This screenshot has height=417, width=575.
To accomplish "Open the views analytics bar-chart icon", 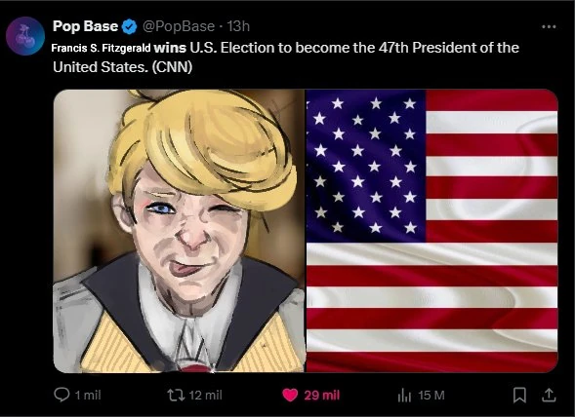I will (404, 396).
